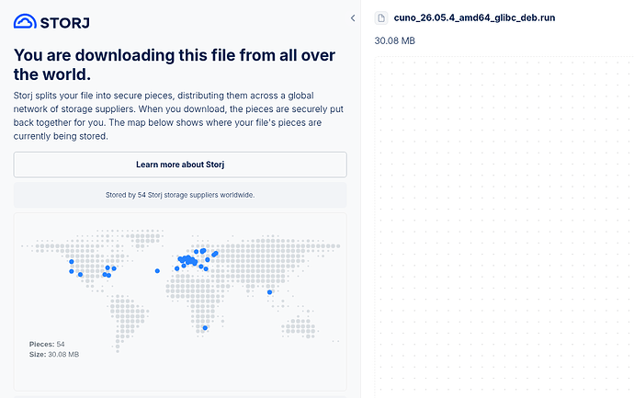Click the suppliers worldwide banner text
This screenshot has width=634, height=398.
pos(180,195)
